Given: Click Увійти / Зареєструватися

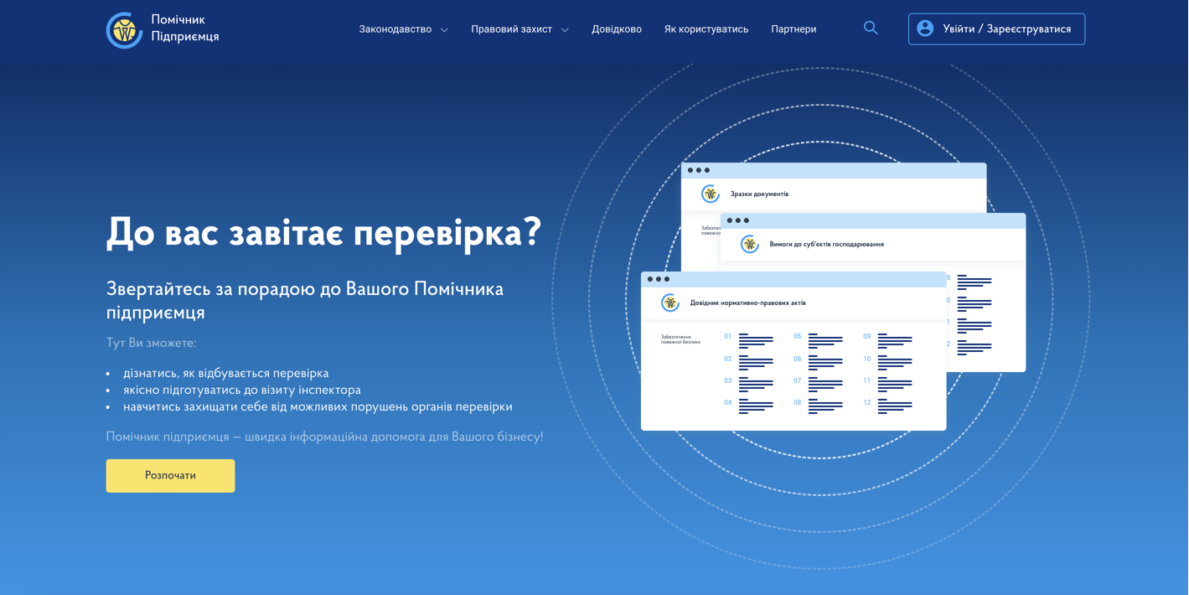Looking at the screenshot, I should tap(996, 28).
